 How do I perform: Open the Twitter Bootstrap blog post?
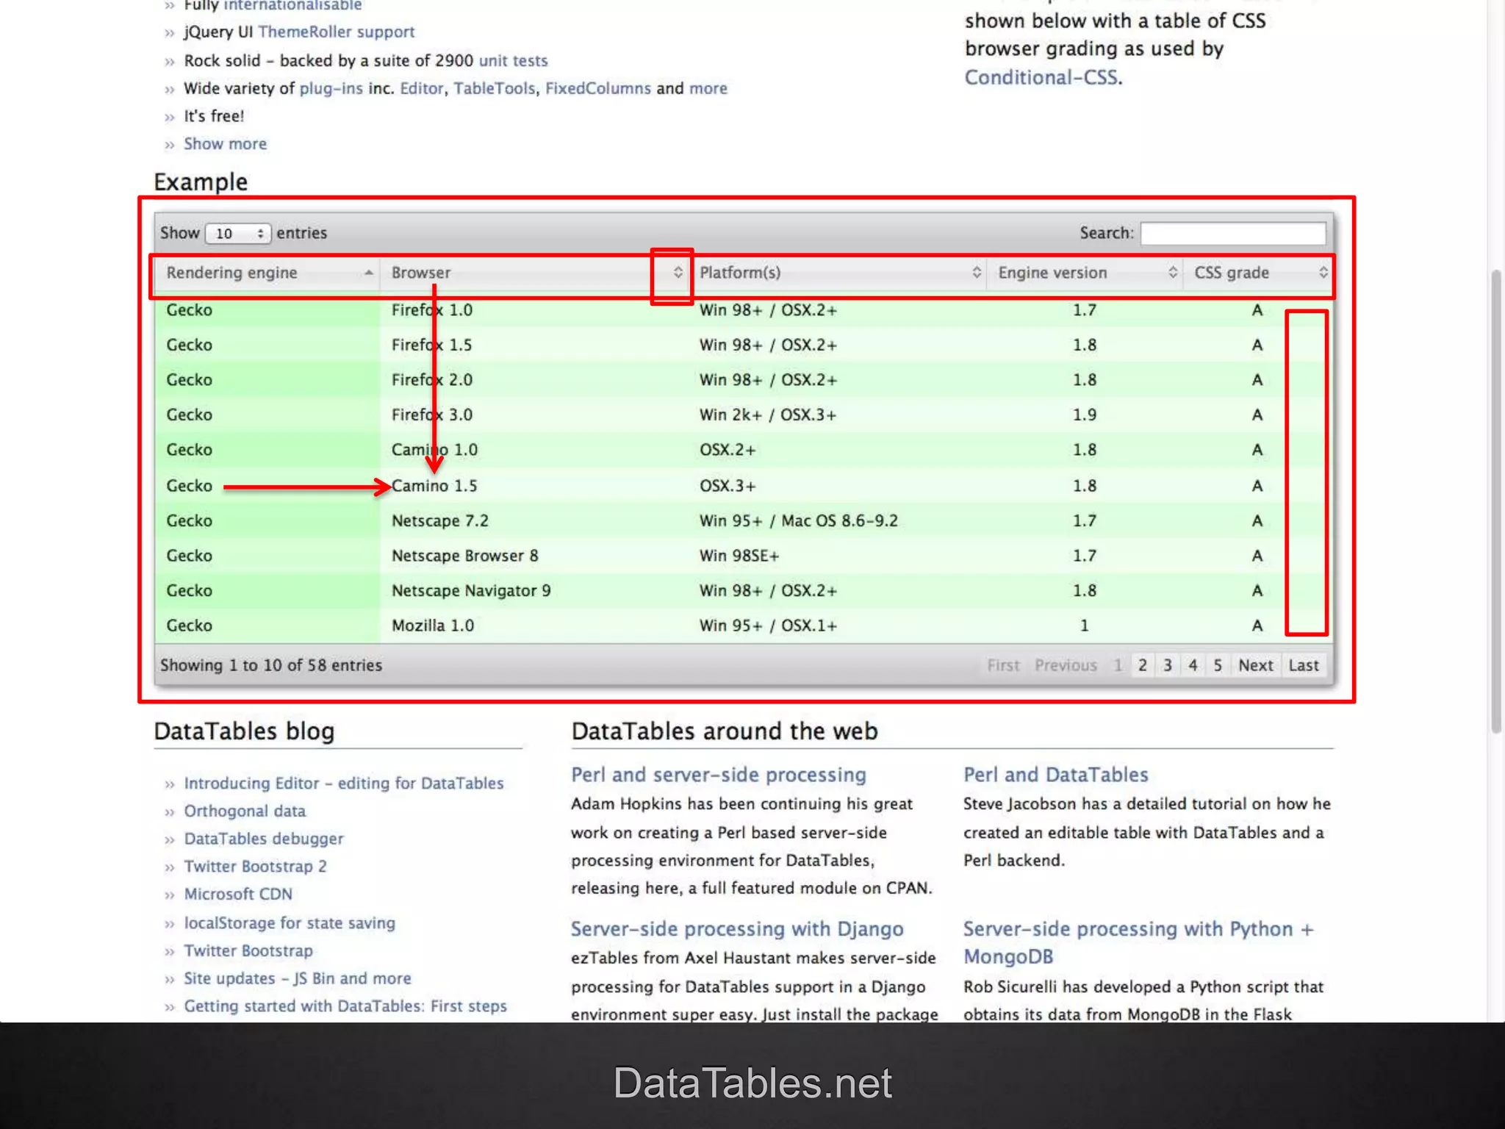[x=248, y=951]
